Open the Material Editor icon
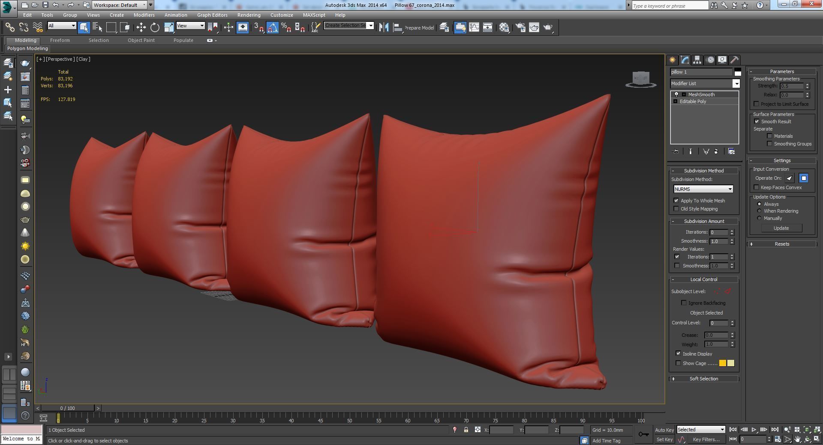 [504, 27]
